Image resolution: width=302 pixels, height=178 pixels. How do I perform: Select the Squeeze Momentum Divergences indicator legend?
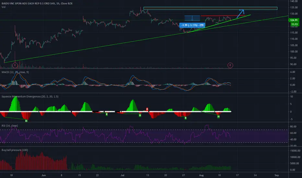pos(30,96)
